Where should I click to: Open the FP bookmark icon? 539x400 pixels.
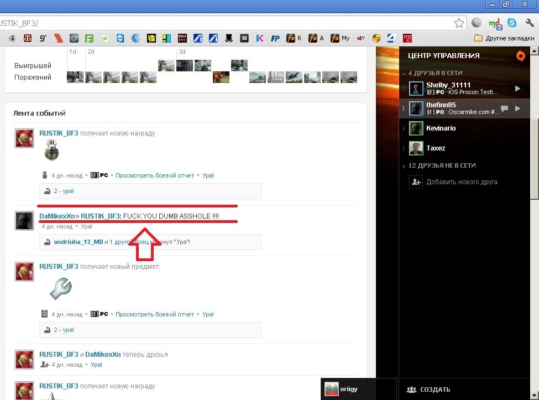[x=275, y=38]
